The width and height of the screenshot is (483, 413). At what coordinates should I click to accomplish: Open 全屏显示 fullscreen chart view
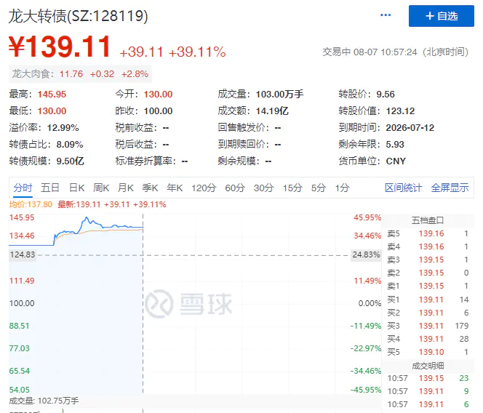(450, 188)
